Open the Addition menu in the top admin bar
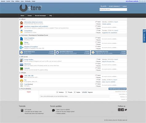 coord(18,1)
